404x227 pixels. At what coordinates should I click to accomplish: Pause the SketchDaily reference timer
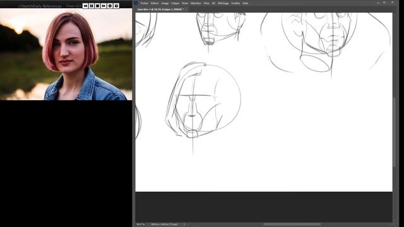coord(92,6)
